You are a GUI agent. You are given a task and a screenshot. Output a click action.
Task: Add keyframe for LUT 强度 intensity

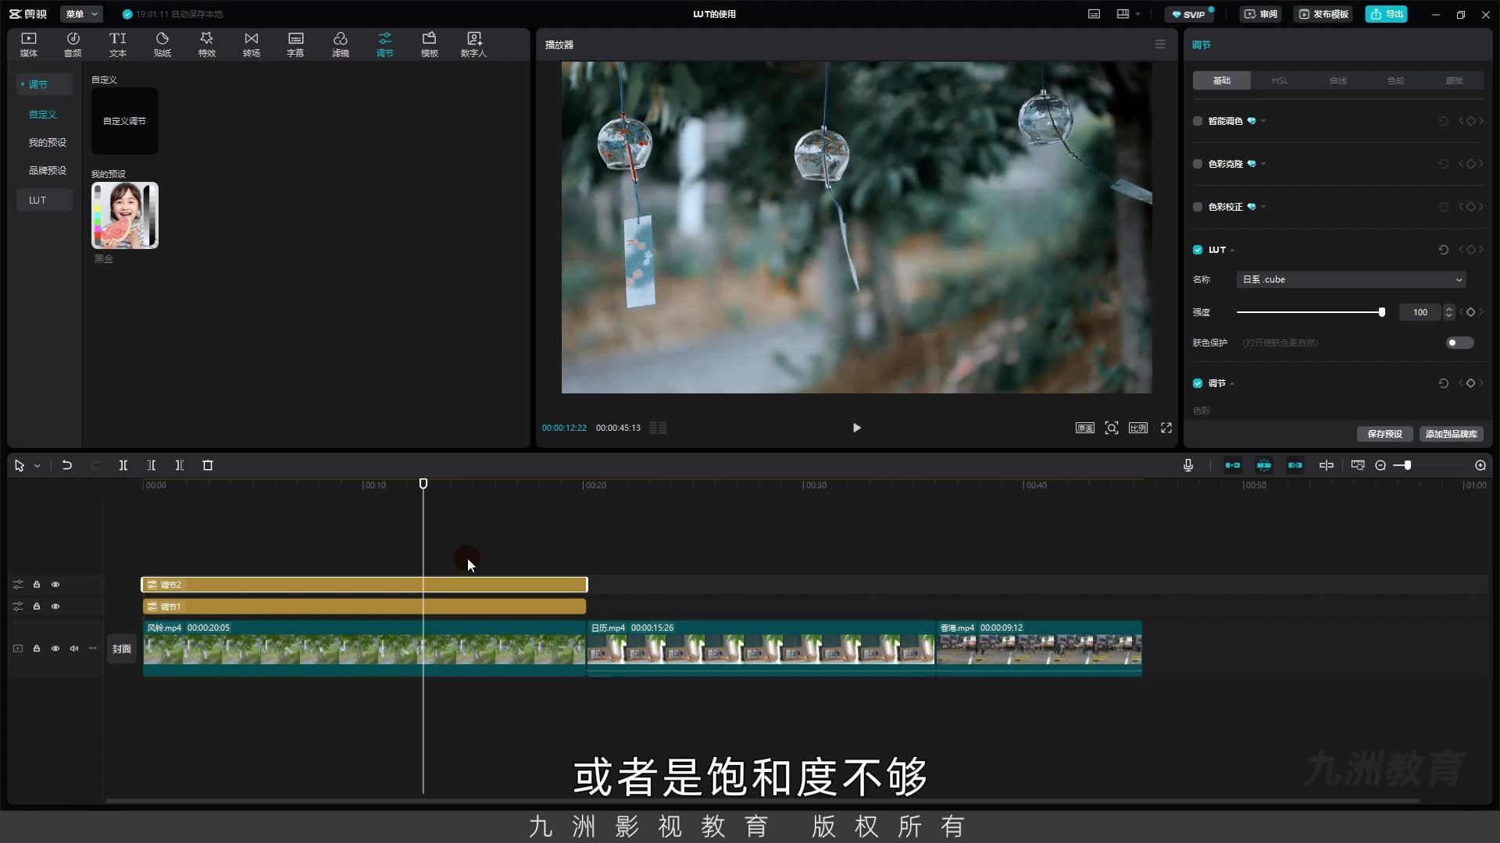click(1471, 312)
